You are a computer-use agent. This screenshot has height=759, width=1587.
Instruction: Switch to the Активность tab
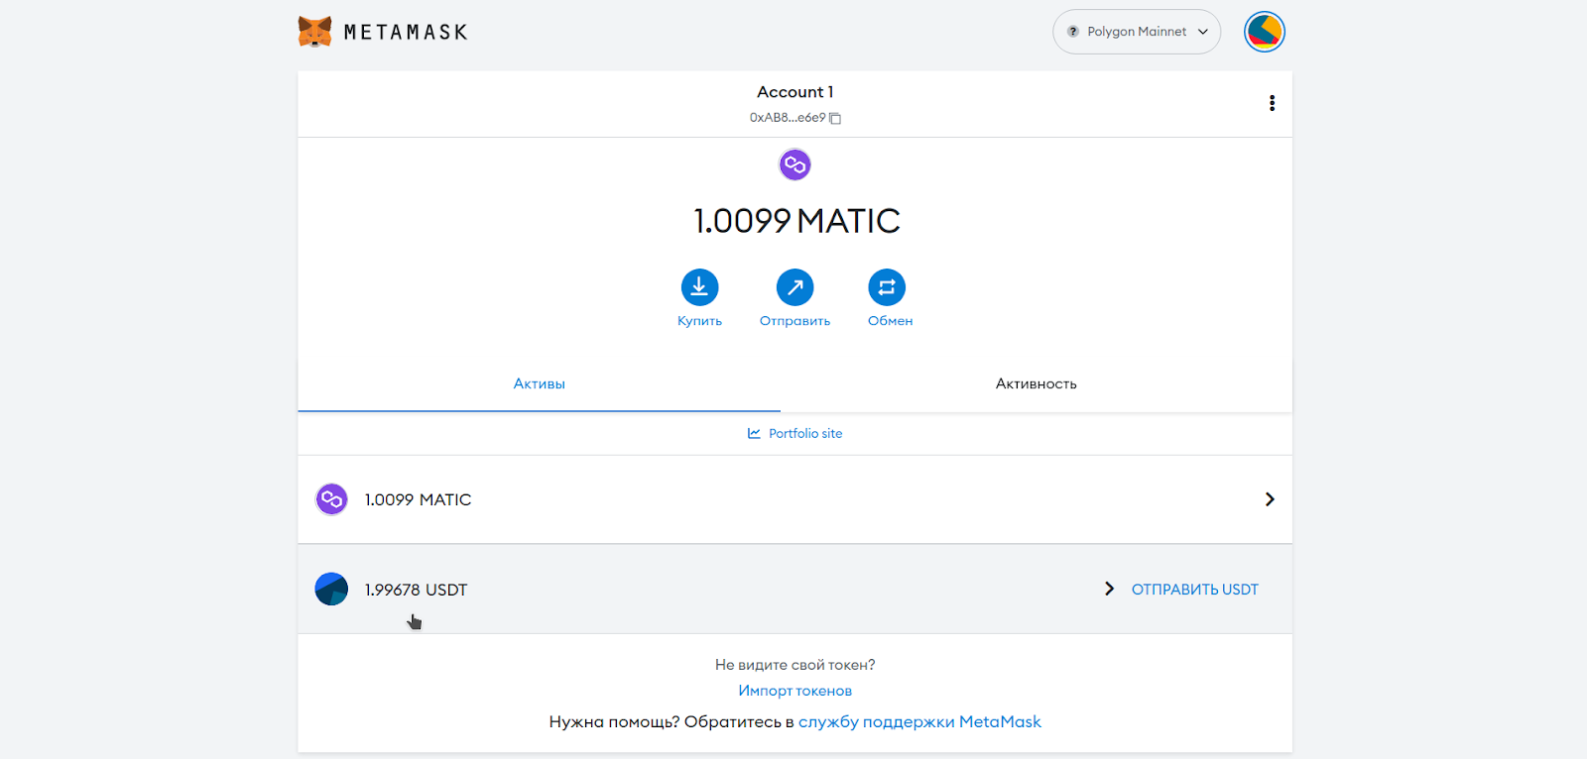(x=1036, y=383)
